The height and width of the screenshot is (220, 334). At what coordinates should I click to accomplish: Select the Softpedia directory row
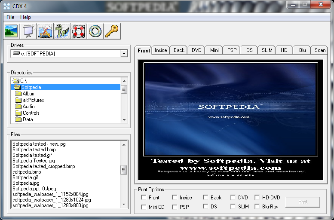[x=66, y=87]
